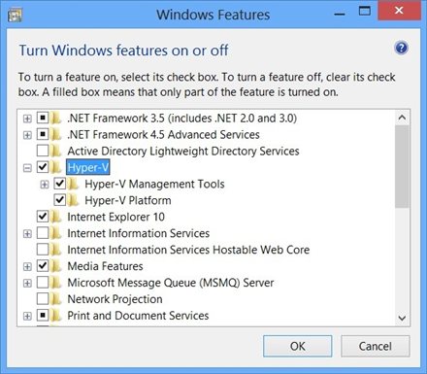The height and width of the screenshot is (374, 427).
Task: Click the folder icon next to Media Features
Action: tap(56, 266)
